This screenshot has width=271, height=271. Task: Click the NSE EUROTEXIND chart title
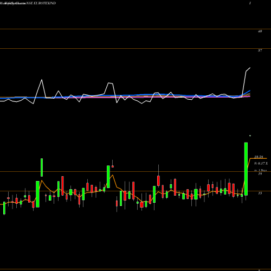[x=41, y=3]
